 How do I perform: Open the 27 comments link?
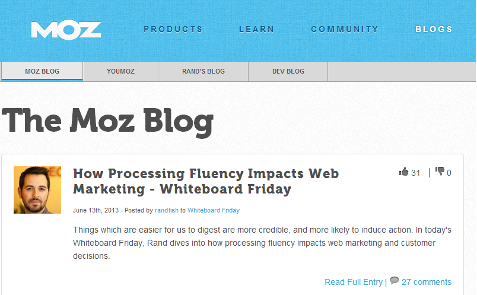pos(426,282)
